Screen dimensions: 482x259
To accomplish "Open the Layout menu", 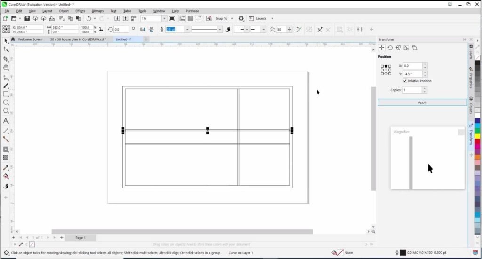I will click(47, 11).
